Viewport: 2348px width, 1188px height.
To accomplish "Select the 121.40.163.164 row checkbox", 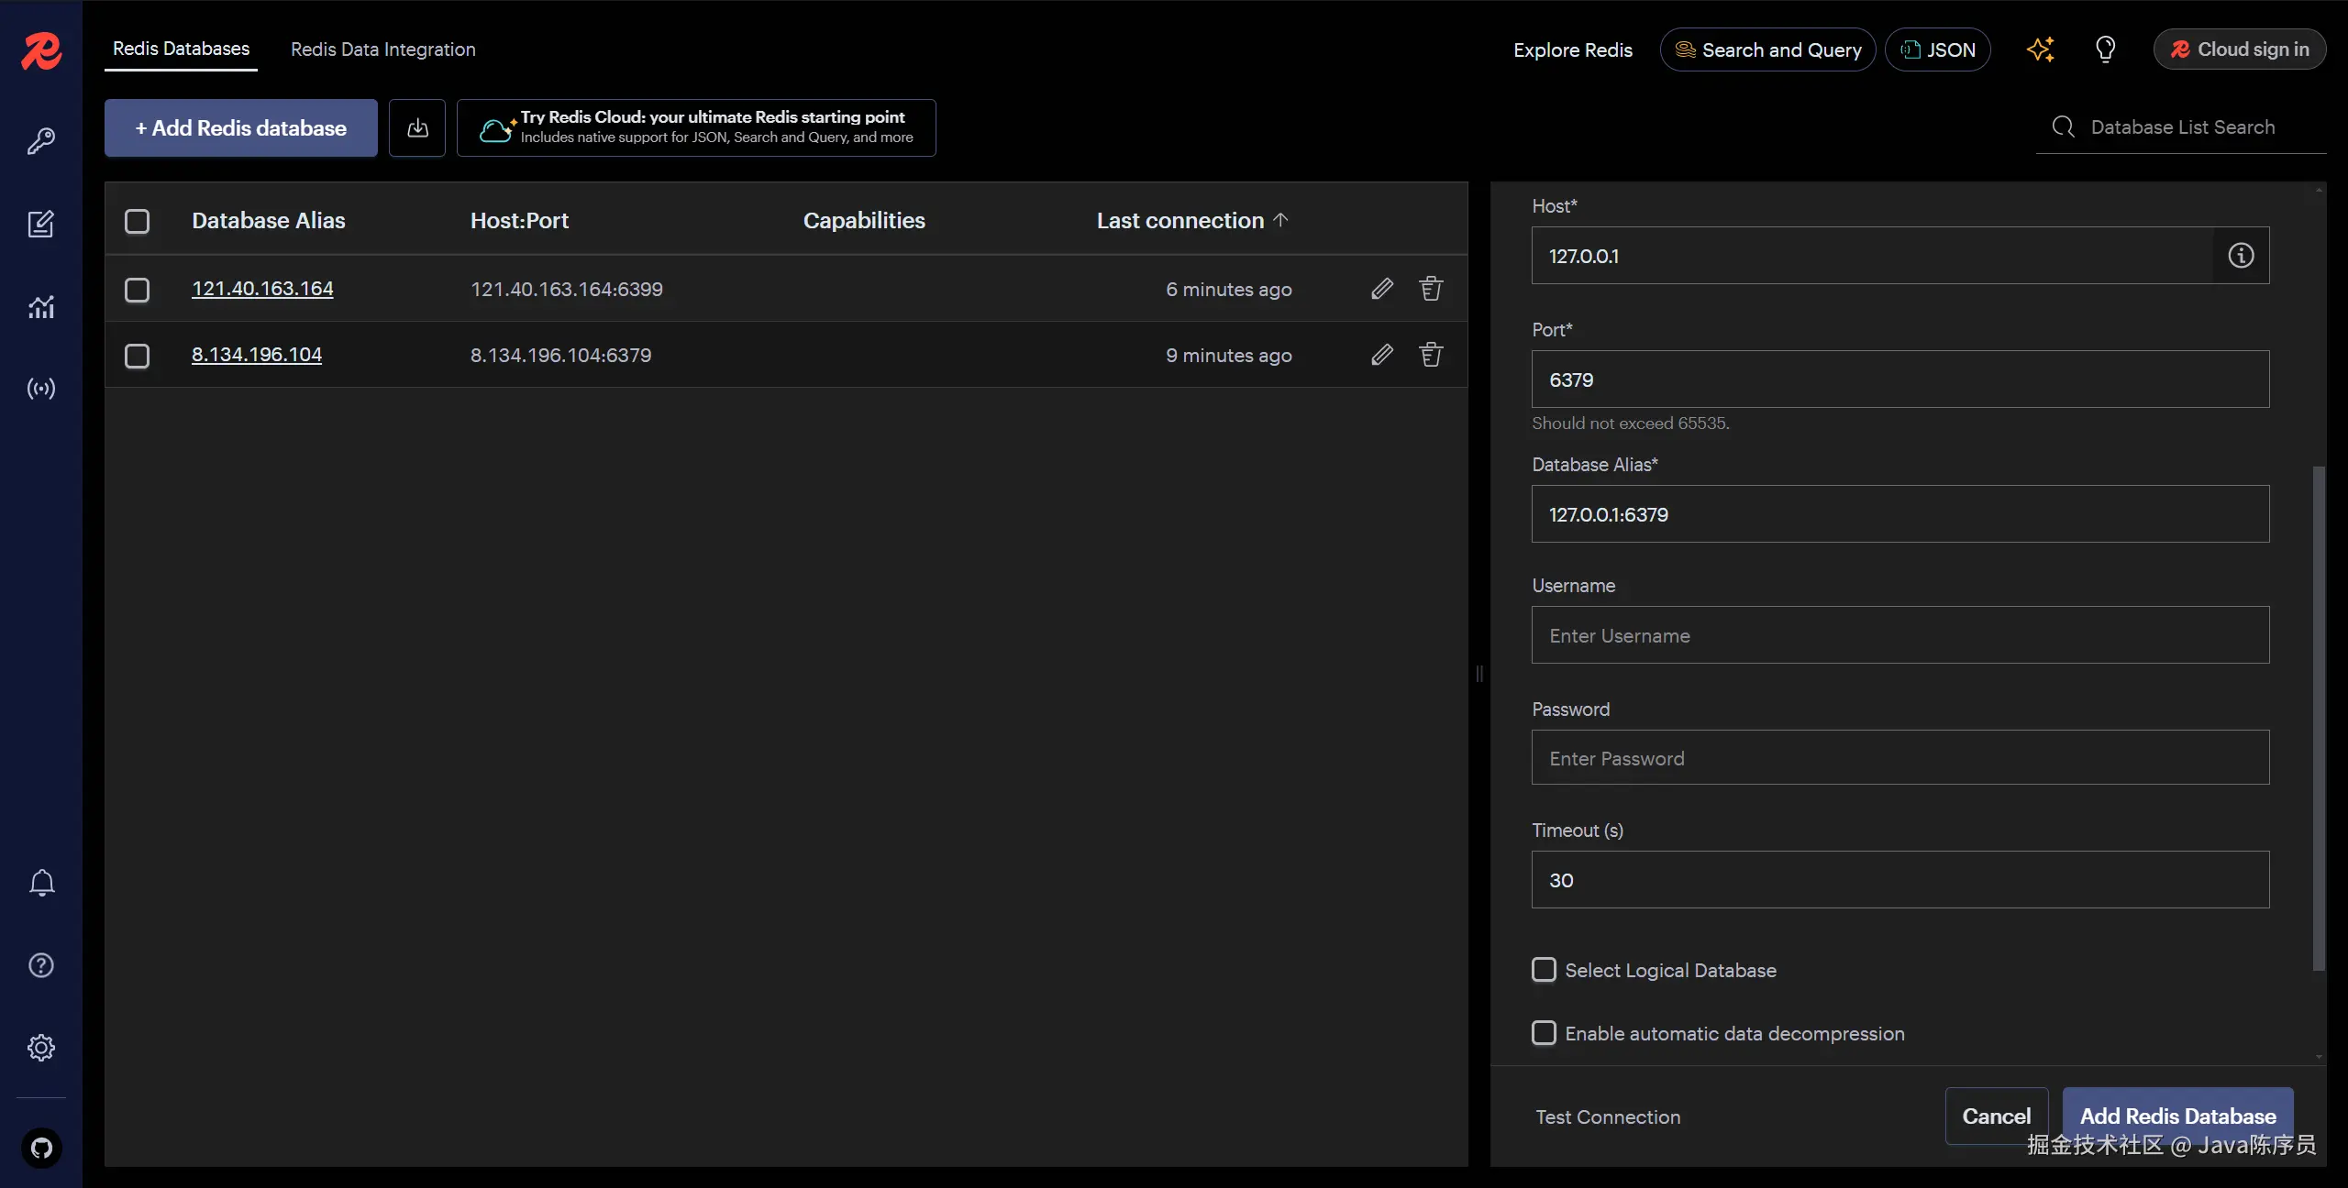I will (137, 290).
